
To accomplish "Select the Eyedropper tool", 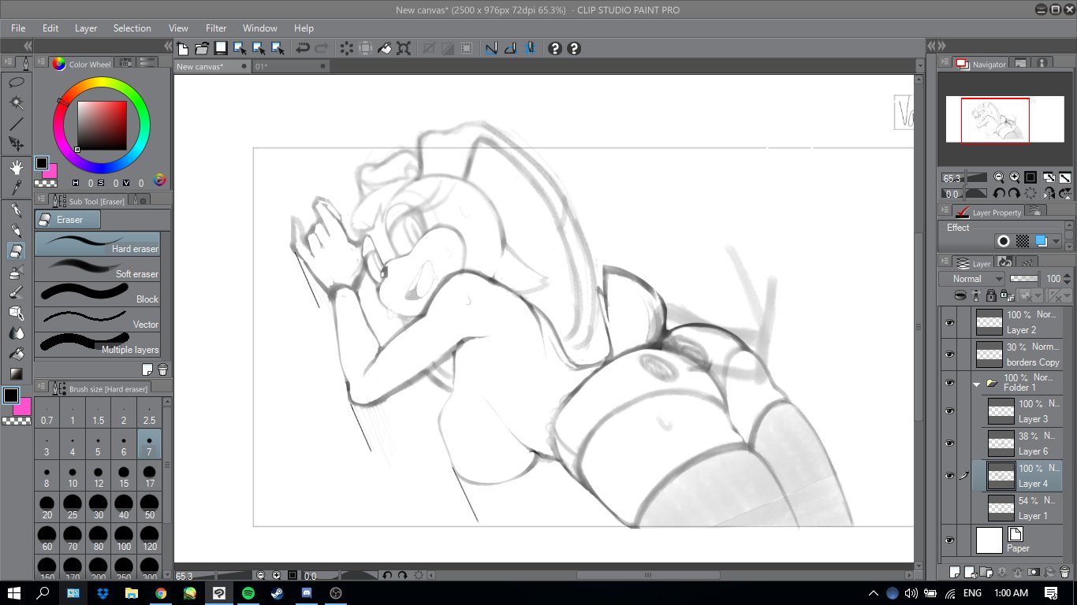I will pyautogui.click(x=16, y=187).
